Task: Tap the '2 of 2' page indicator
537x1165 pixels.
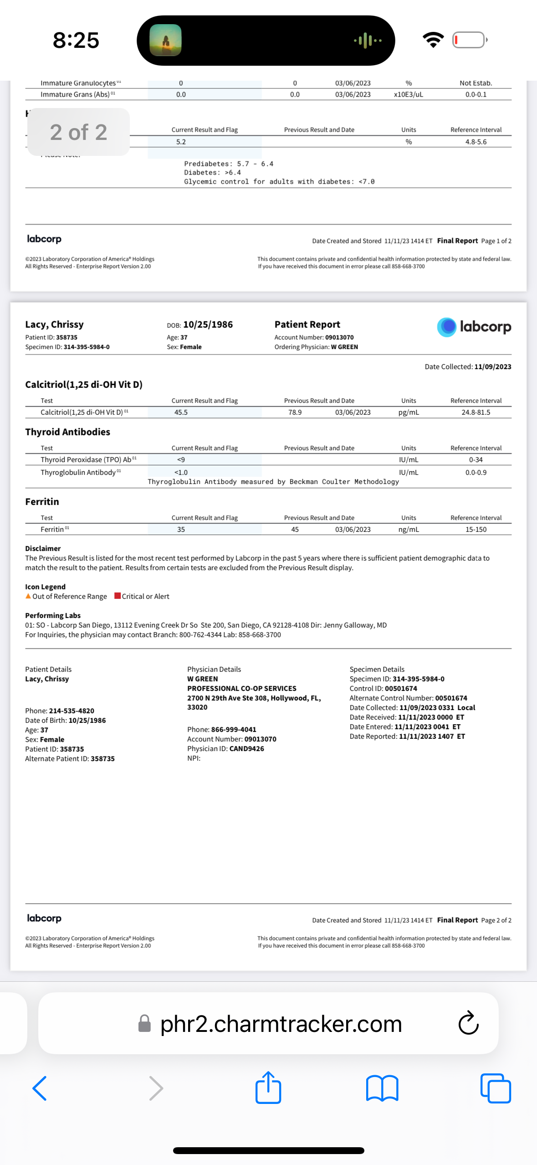Action: 78,132
